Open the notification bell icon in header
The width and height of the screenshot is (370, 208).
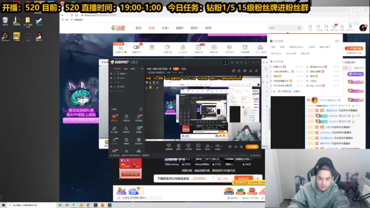[x=342, y=27]
